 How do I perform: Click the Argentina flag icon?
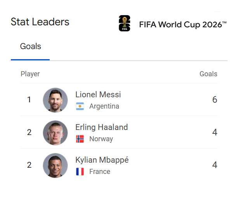[x=80, y=106]
